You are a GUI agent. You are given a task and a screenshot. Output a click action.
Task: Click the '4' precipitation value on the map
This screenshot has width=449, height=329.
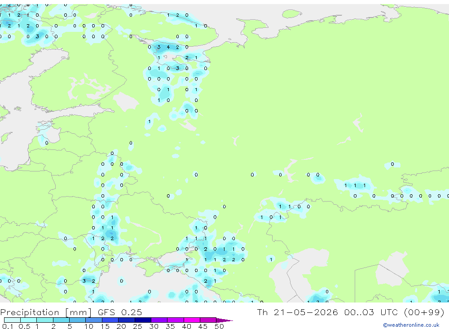pos(168,47)
